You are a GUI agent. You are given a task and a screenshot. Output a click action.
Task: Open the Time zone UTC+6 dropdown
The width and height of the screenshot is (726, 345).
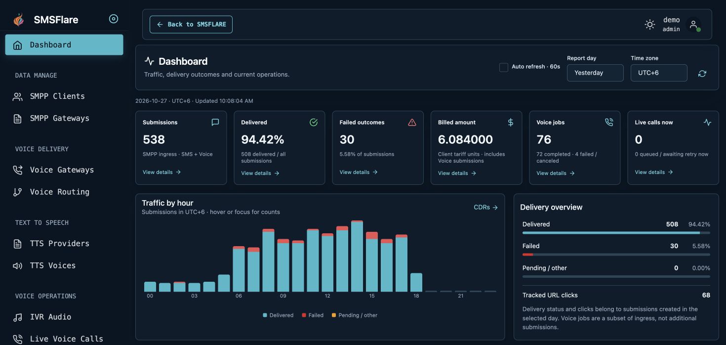tap(659, 73)
